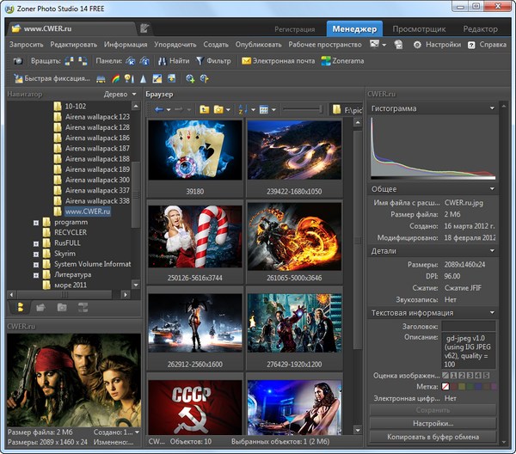Image resolution: width=516 pixels, height=454 pixels.
Task: Expand the programm folder in tree
Action: point(36,222)
